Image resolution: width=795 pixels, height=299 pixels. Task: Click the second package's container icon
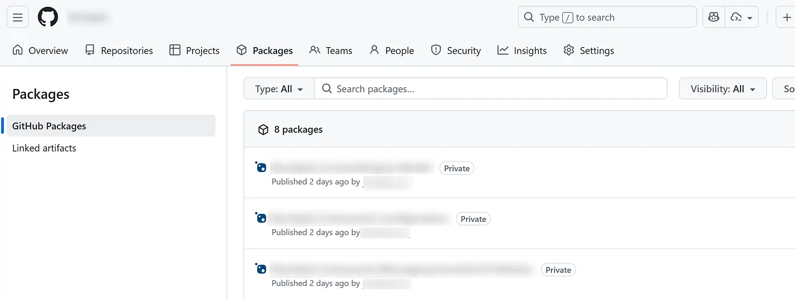tap(261, 218)
